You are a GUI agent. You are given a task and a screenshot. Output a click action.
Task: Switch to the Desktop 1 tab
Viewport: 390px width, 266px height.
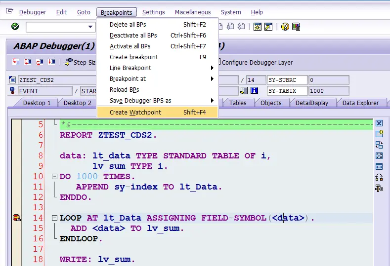(37, 103)
